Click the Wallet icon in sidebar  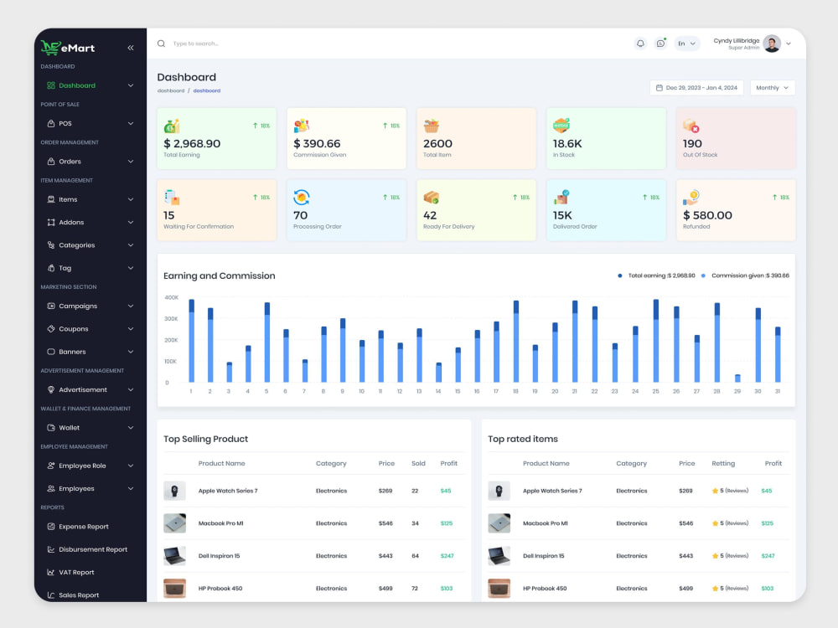(51, 428)
